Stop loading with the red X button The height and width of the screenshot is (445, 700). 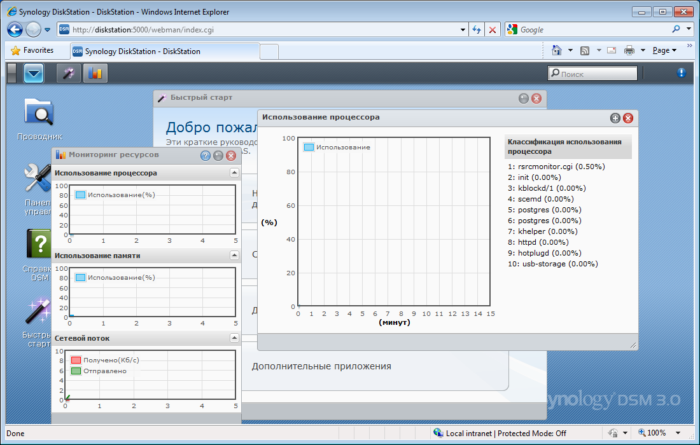click(x=493, y=30)
